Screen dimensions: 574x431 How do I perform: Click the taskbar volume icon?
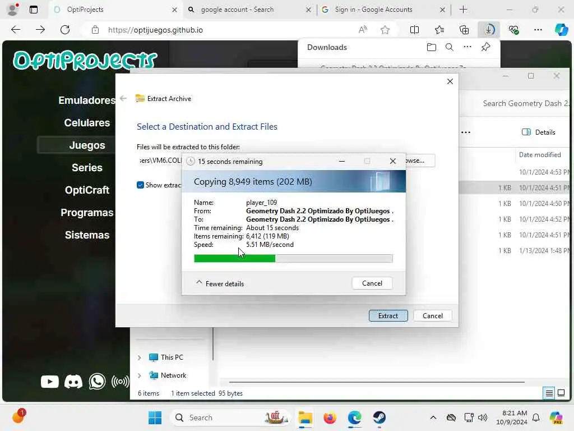tap(483, 418)
